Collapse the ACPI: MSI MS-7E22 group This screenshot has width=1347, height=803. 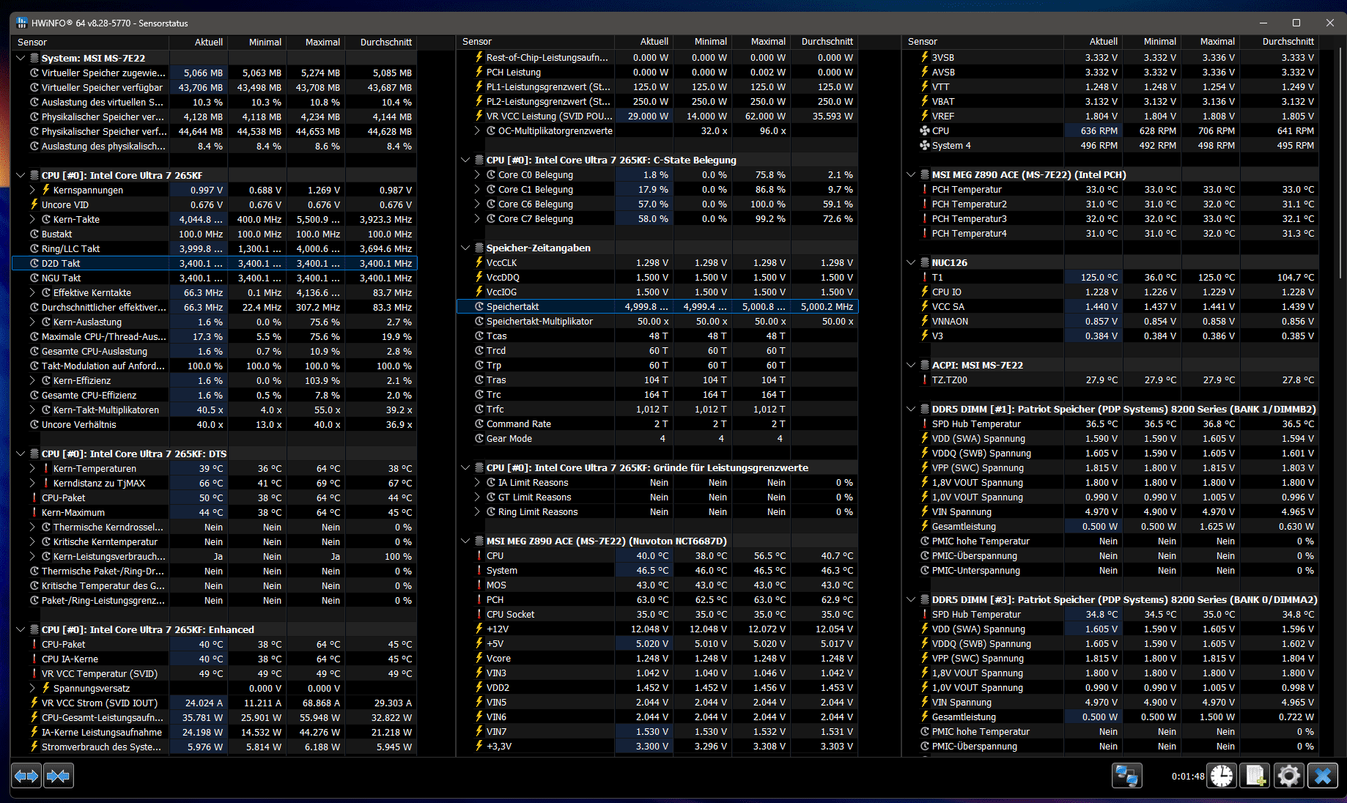pyautogui.click(x=911, y=365)
